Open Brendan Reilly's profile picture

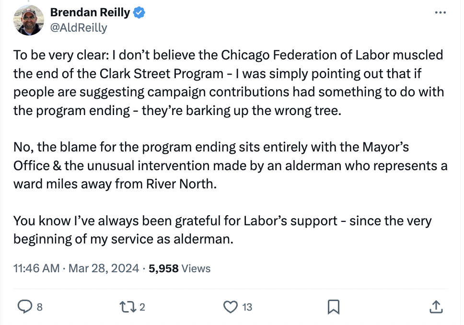(29, 20)
